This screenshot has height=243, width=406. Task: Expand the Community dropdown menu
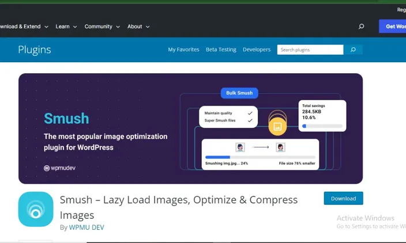coord(102,26)
